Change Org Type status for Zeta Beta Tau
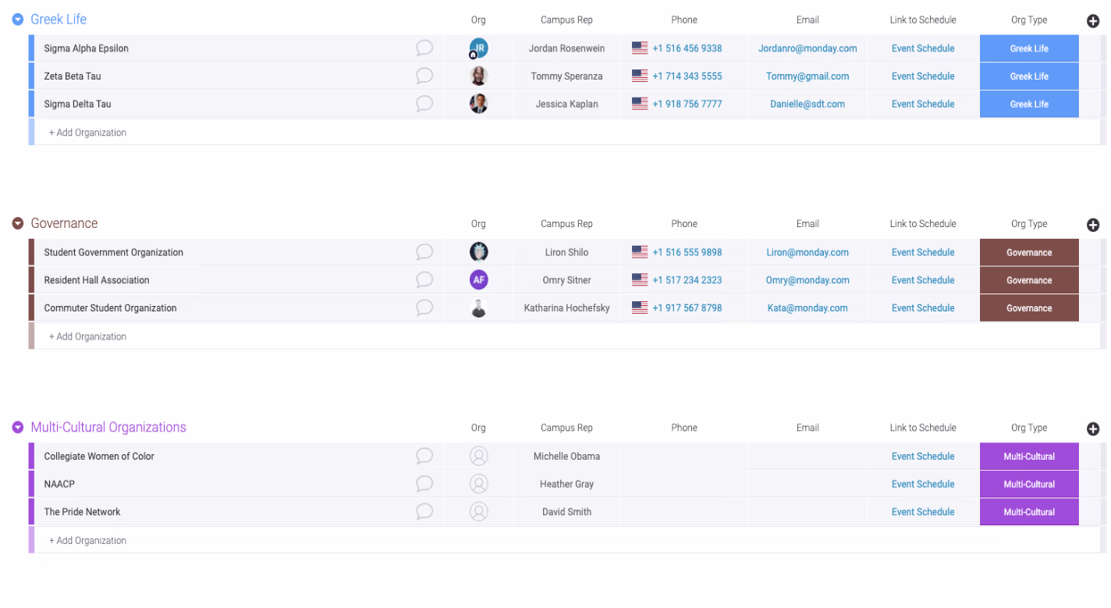 point(1029,76)
